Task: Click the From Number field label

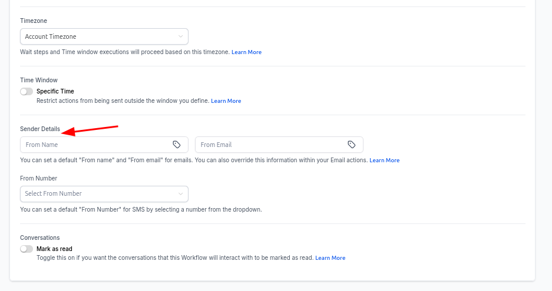Action: [38, 178]
